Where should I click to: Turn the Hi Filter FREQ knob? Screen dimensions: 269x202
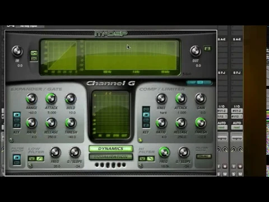[164, 152]
